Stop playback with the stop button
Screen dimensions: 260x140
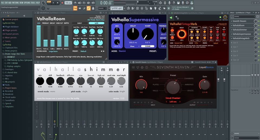57,3
